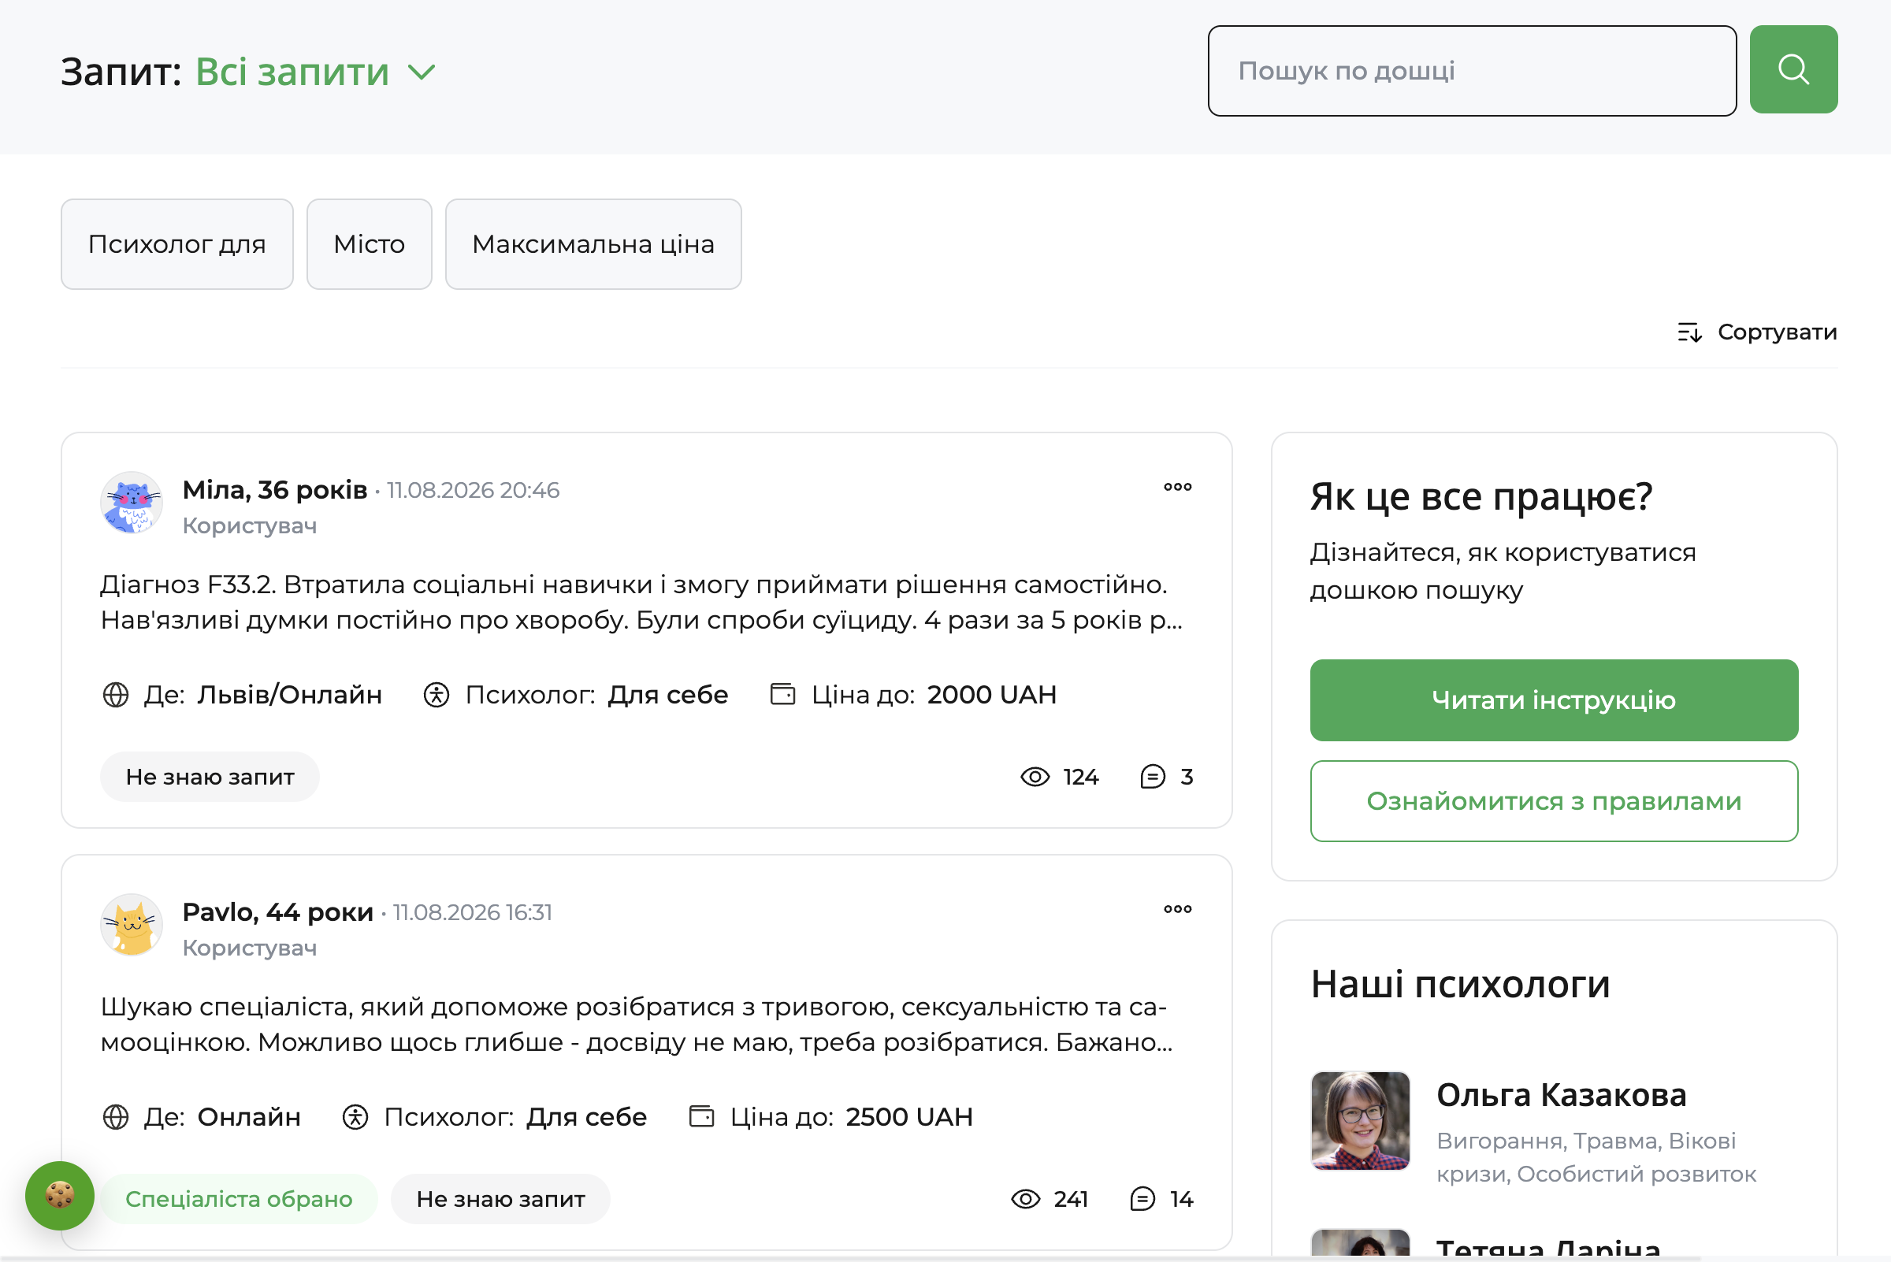Click wallet icon next to 2500 UAH

pos(701,1115)
